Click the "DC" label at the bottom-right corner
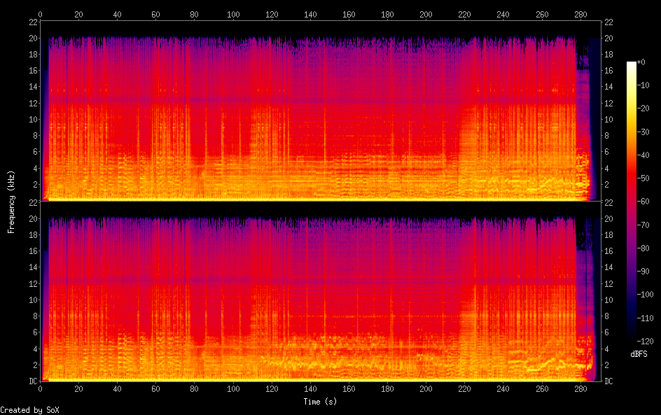Image resolution: width=661 pixels, height=415 pixels. [608, 381]
